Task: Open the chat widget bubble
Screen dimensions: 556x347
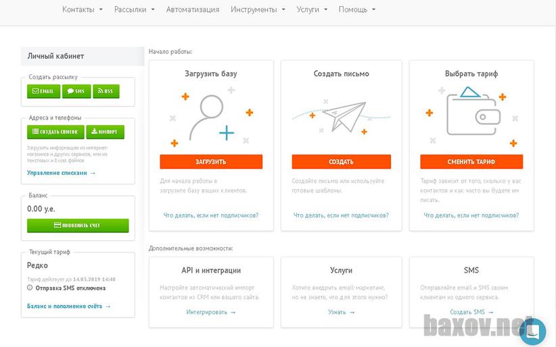Action: pos(533,331)
